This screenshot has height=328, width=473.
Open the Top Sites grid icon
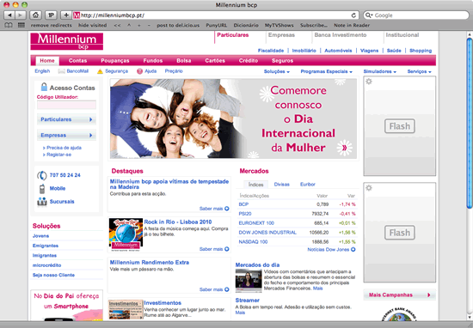click(x=21, y=25)
